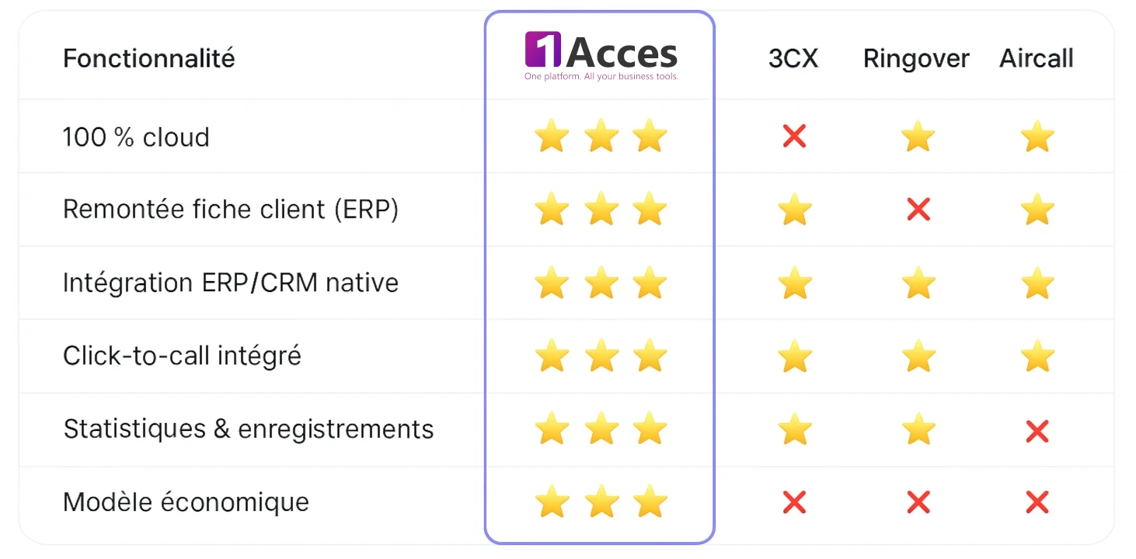Click 3CX's red X in Modèle économique row
1136x559 pixels.
(x=794, y=502)
